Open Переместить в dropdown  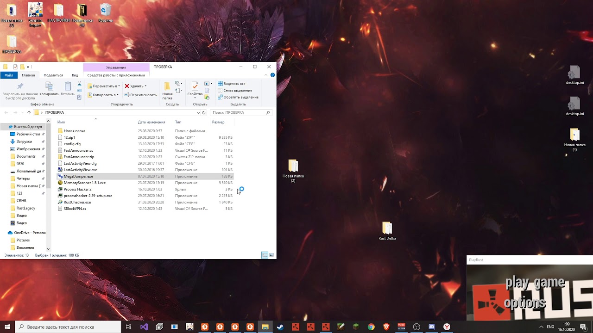coord(104,86)
